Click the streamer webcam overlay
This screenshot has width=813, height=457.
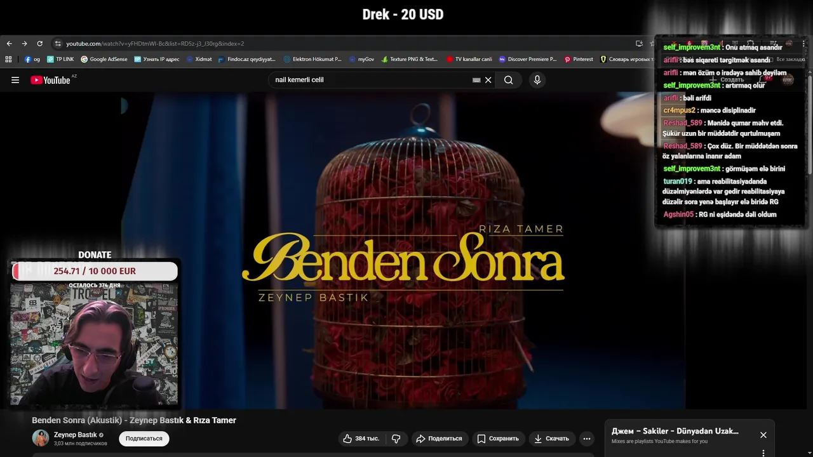point(95,343)
